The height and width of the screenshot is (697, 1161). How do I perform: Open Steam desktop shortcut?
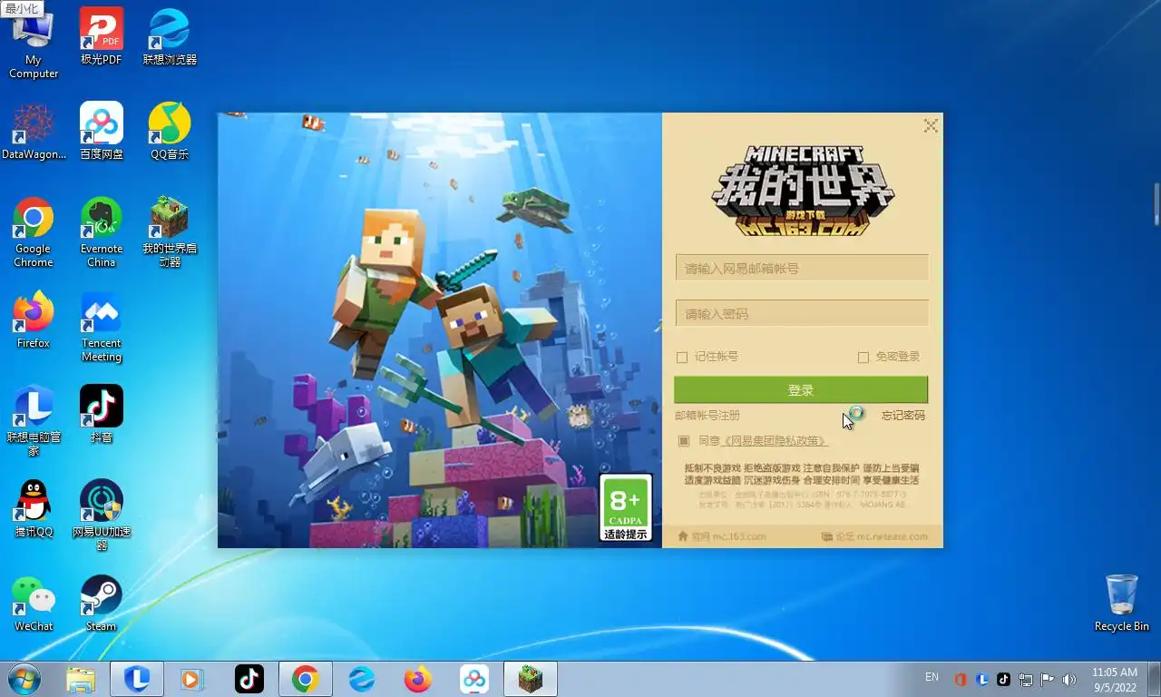102,604
